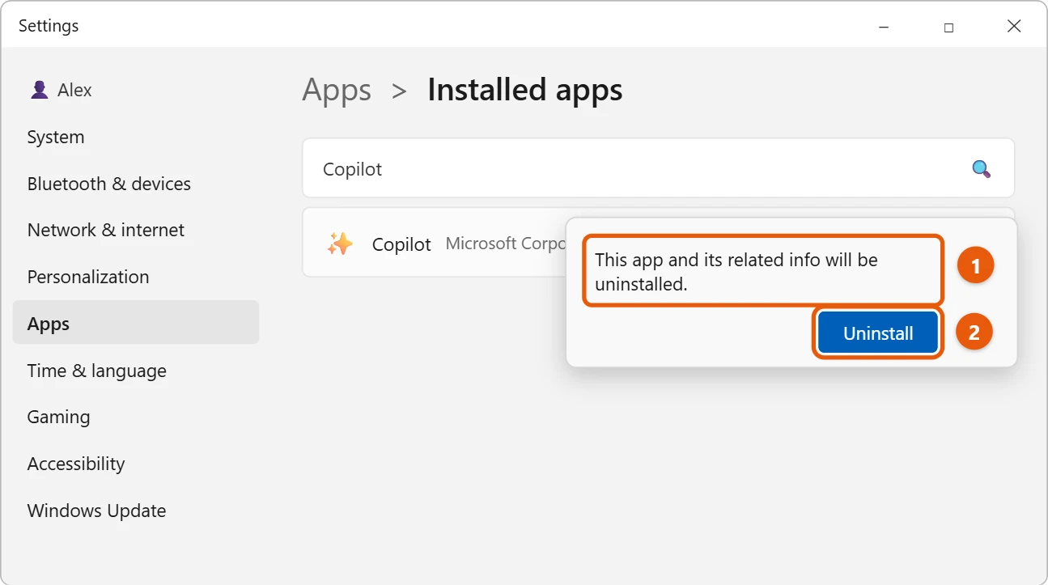Close the Settings window
This screenshot has height=585, width=1048.
click(1014, 26)
